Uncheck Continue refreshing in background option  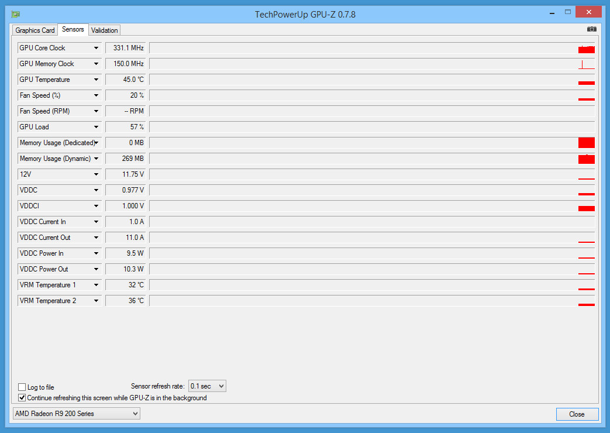(22, 397)
